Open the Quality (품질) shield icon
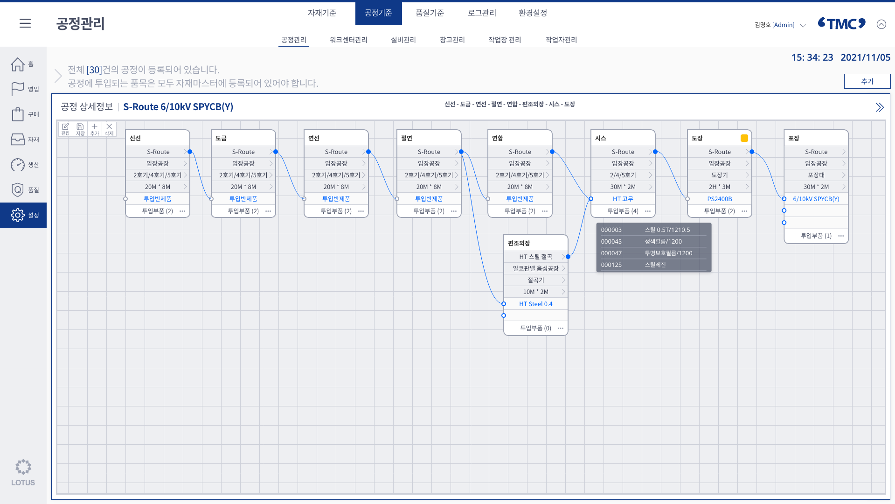The height and width of the screenshot is (504, 895). 18,190
